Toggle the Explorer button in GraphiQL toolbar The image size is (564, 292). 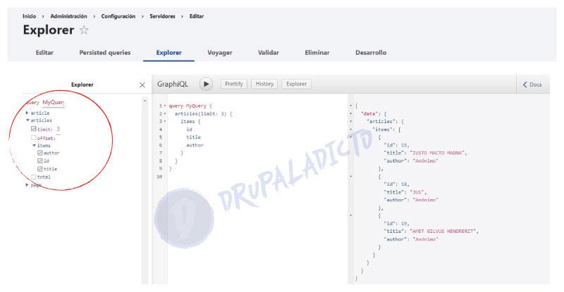pos(296,84)
